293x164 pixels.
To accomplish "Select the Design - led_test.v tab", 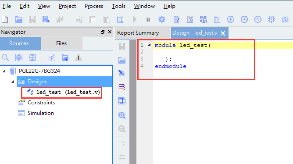I will pos(194,33).
